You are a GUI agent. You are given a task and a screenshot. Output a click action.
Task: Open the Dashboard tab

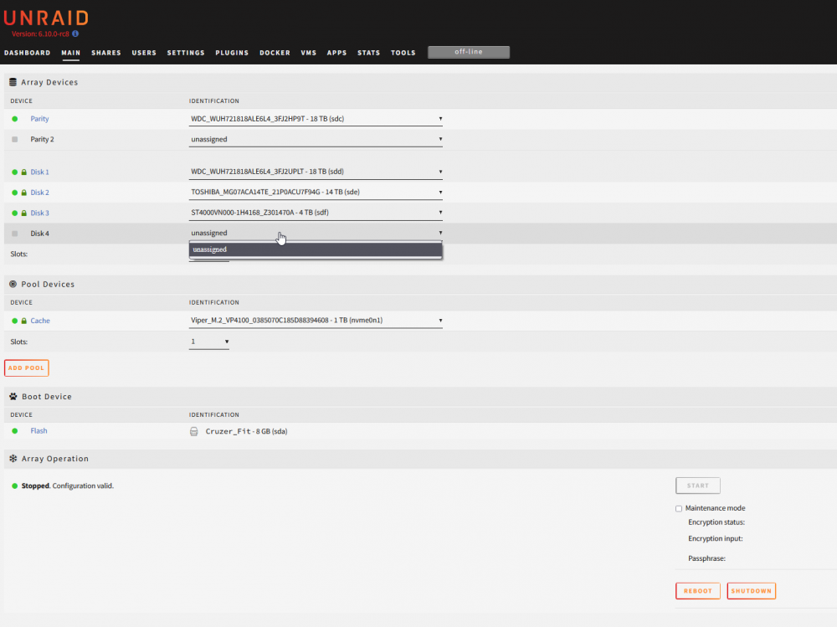click(28, 53)
